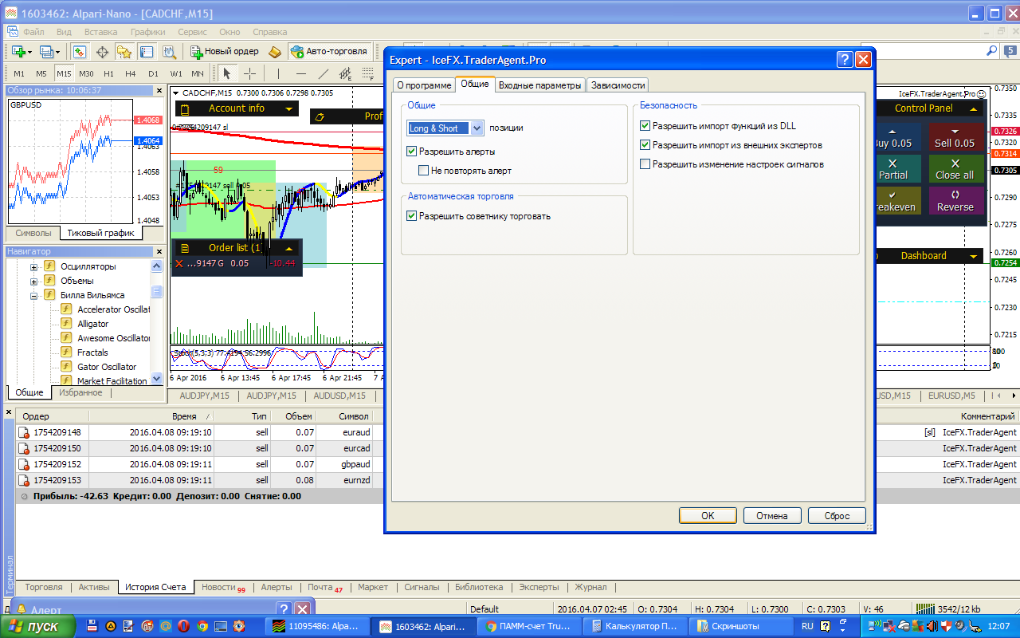Open the Тиковый график tab
1020x638 pixels.
101,233
